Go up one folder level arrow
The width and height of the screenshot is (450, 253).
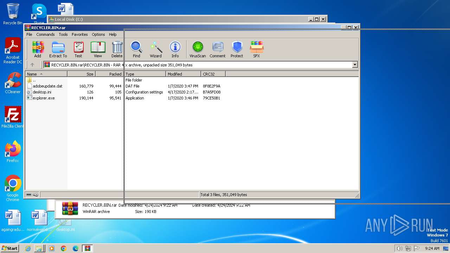(x=32, y=65)
